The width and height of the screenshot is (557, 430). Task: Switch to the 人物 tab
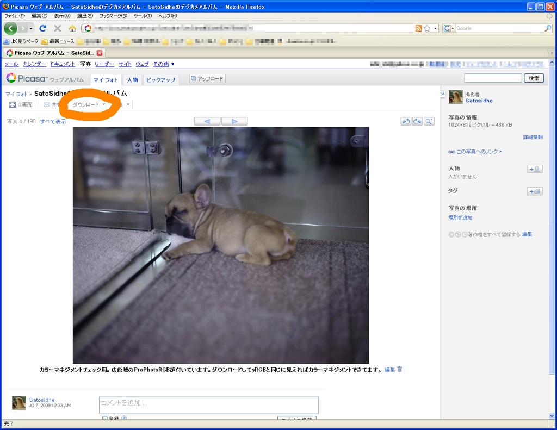click(133, 80)
